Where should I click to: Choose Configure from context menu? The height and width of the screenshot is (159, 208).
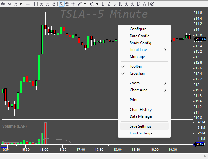point(144,29)
